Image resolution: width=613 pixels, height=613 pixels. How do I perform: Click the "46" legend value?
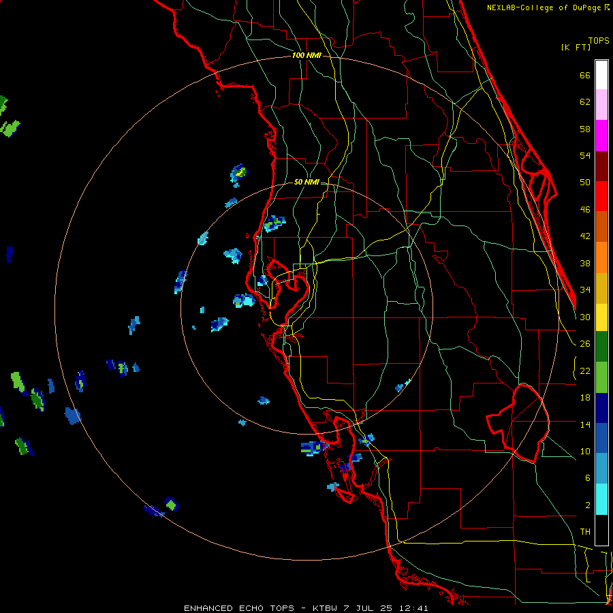[585, 210]
